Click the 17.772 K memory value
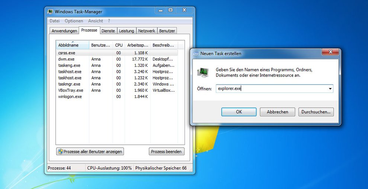The image size is (368, 189). point(140,59)
